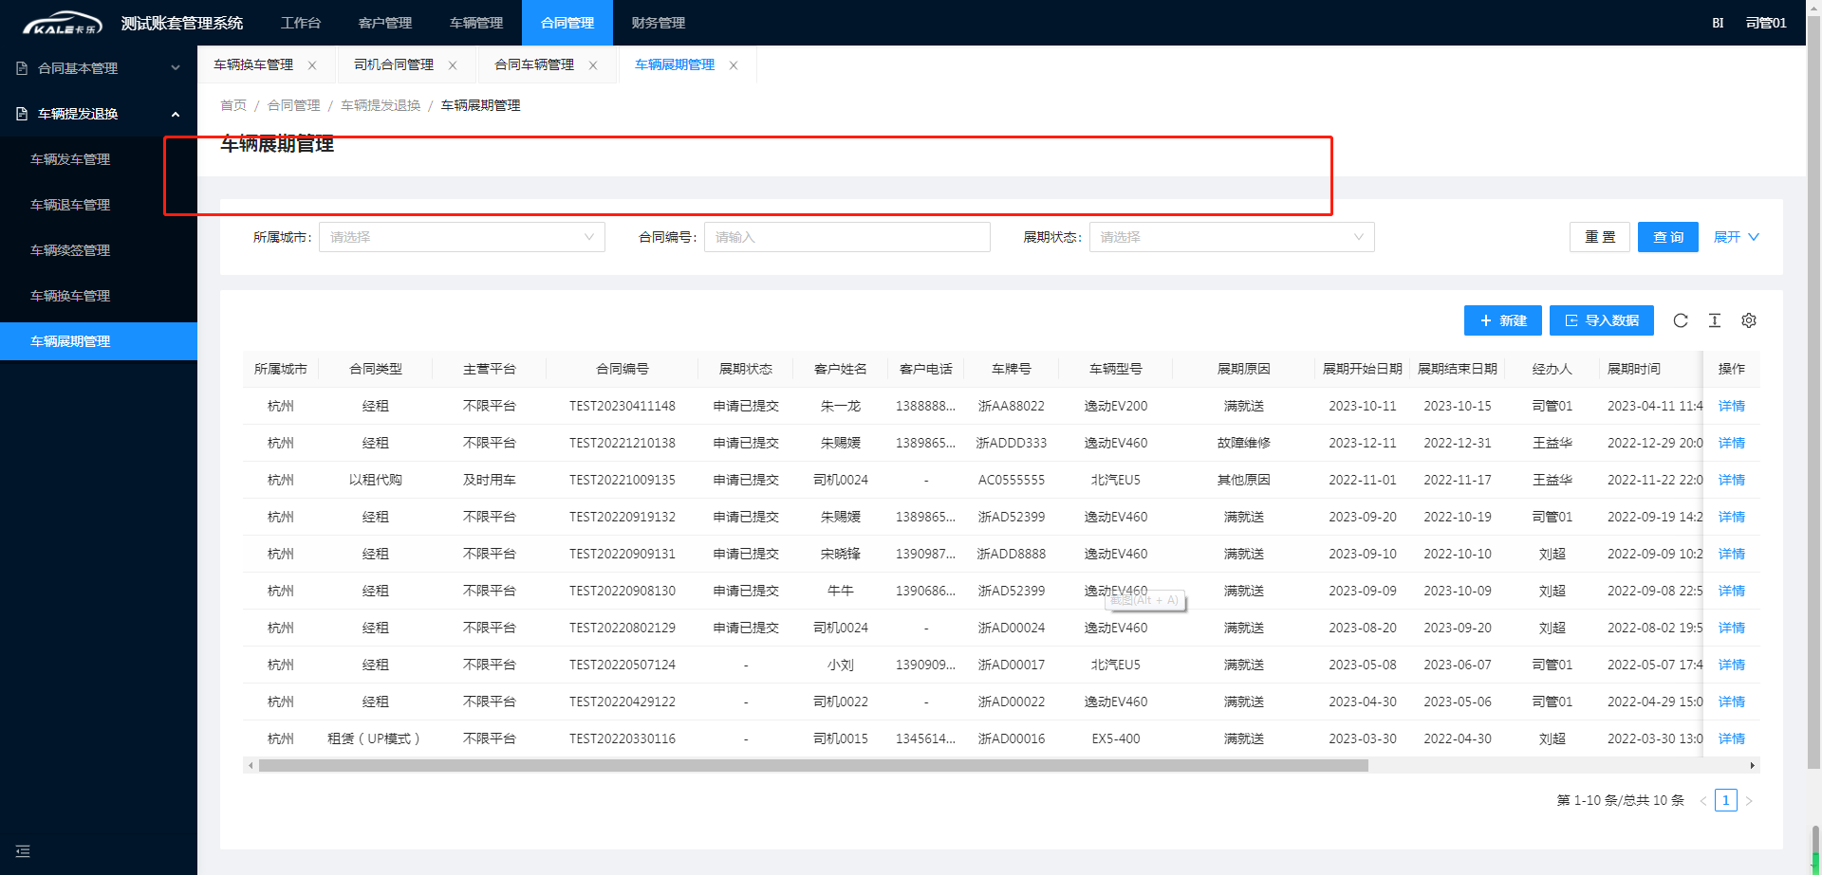Viewport: 1822px width, 875px height.
Task: Open 详情 for contract TEST20220908130
Action: (x=1732, y=591)
